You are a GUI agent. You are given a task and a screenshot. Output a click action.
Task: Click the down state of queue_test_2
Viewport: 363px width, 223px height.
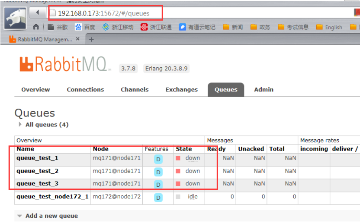(193, 171)
